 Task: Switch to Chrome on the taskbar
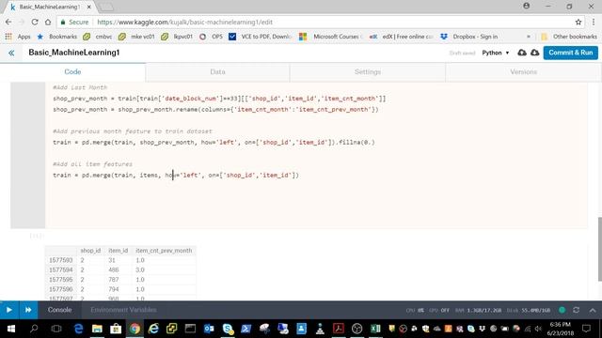tap(135, 329)
